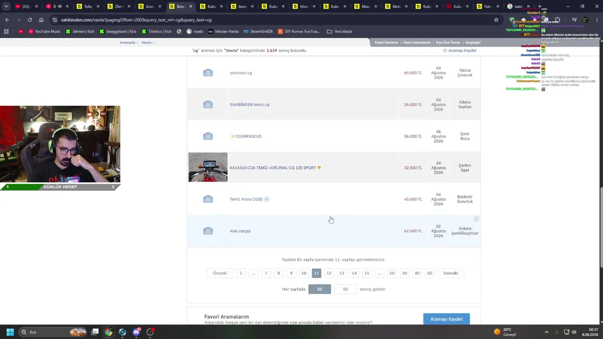The height and width of the screenshot is (339, 603).
Task: Open Favori İlanlarım
Action: click(x=386, y=42)
